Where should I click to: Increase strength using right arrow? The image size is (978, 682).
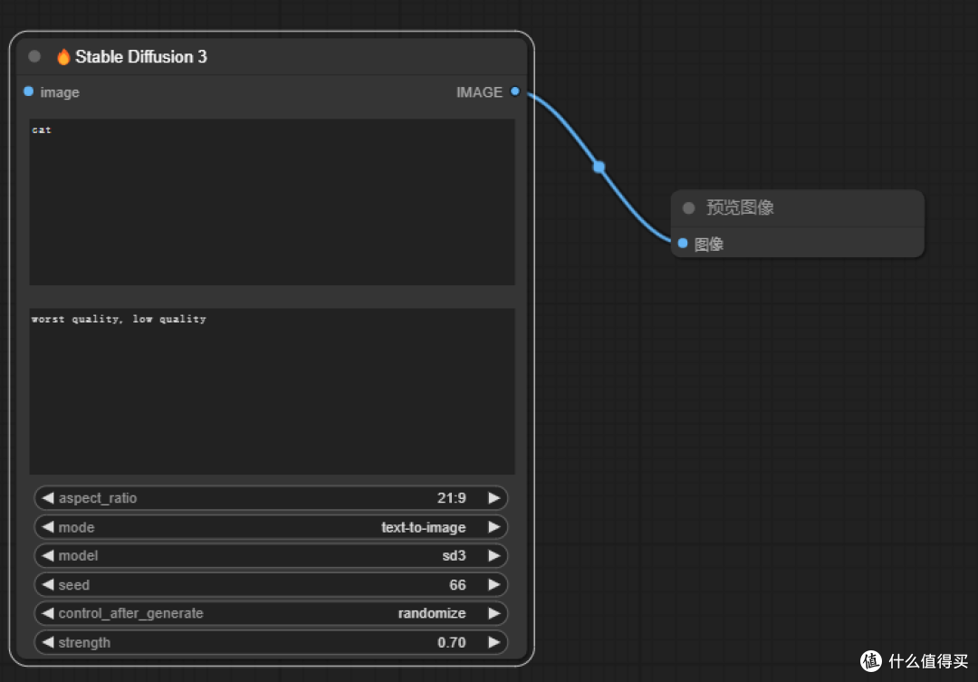click(494, 643)
